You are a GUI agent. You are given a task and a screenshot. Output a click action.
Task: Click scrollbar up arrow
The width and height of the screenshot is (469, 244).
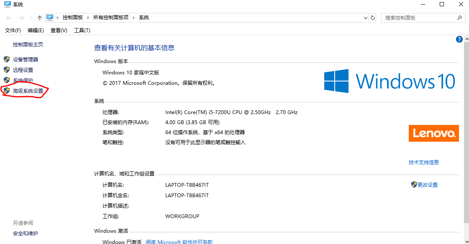tap(466, 39)
